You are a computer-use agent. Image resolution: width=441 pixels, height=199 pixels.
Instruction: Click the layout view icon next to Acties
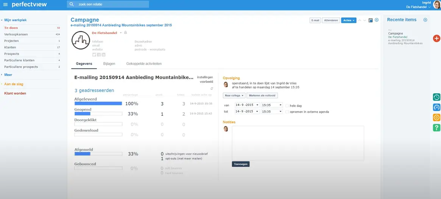371,20
